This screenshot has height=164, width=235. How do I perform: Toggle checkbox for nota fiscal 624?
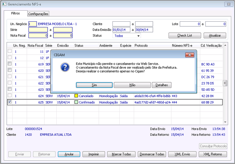point(10,95)
